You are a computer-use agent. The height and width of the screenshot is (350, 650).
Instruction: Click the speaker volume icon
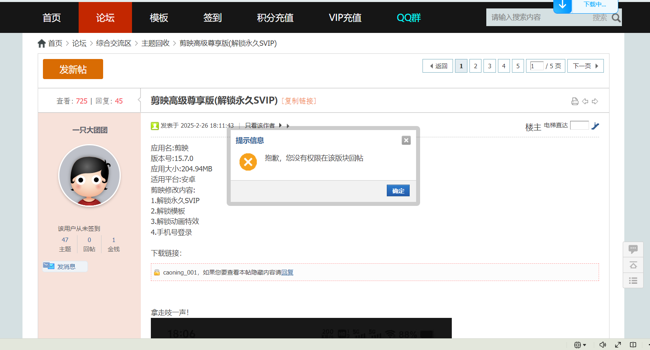[x=603, y=345]
